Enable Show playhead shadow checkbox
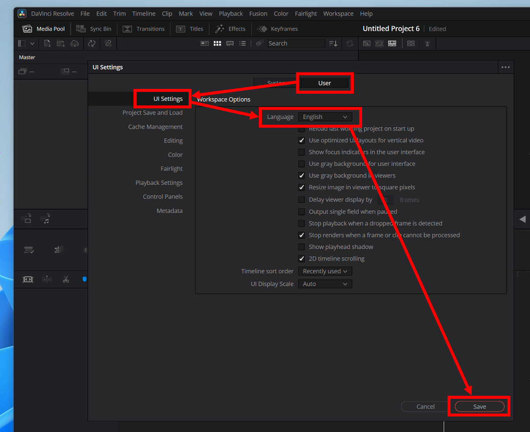This screenshot has width=530, height=432. [x=302, y=247]
